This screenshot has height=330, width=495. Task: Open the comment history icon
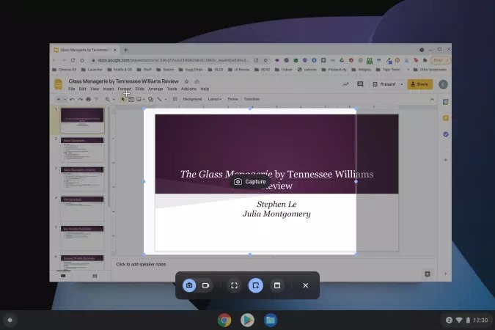pyautogui.click(x=360, y=84)
